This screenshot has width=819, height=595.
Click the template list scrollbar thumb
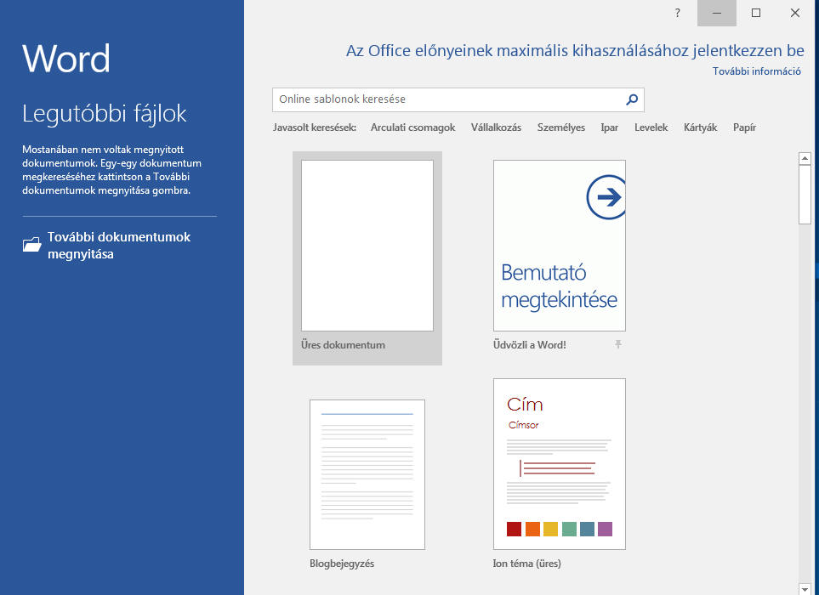pyautogui.click(x=805, y=195)
